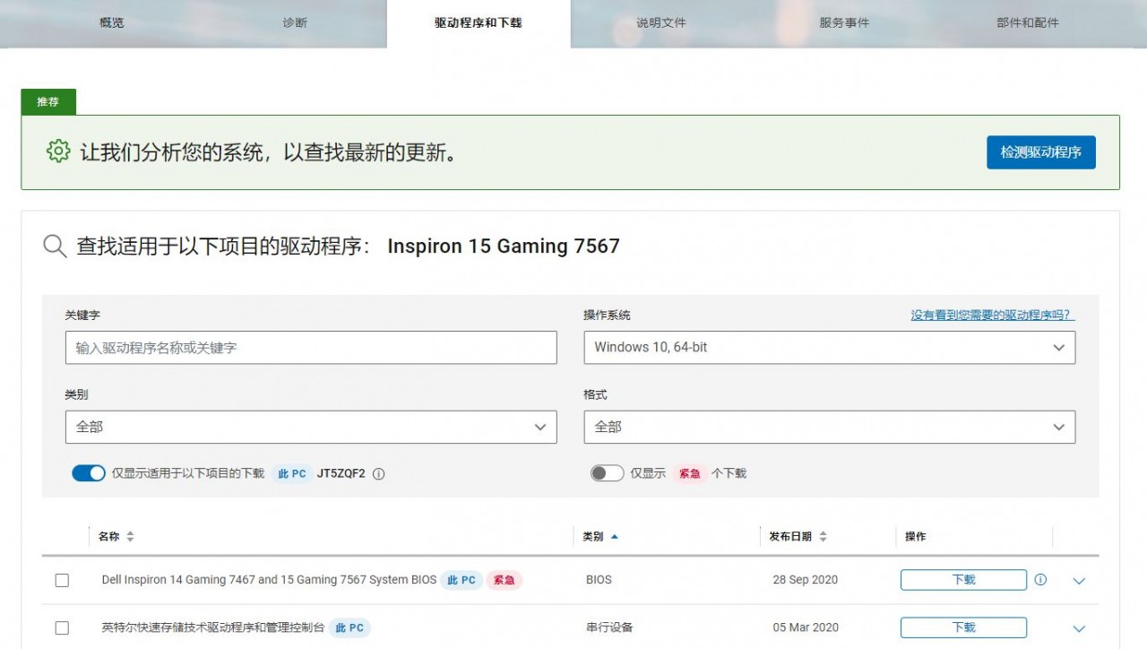The width and height of the screenshot is (1147, 649).
Task: Disable the 仅显示适用于此项目的下载 toggle
Action: (x=89, y=472)
